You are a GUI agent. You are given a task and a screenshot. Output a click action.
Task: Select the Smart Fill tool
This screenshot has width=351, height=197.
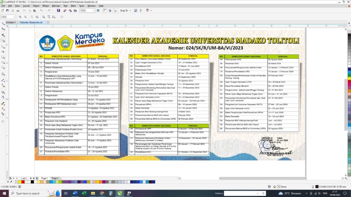coord(3,114)
